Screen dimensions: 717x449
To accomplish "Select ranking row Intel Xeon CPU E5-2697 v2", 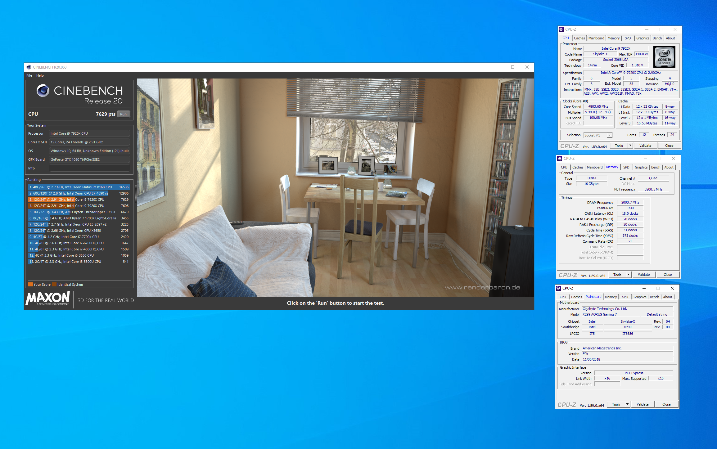I will (x=79, y=224).
